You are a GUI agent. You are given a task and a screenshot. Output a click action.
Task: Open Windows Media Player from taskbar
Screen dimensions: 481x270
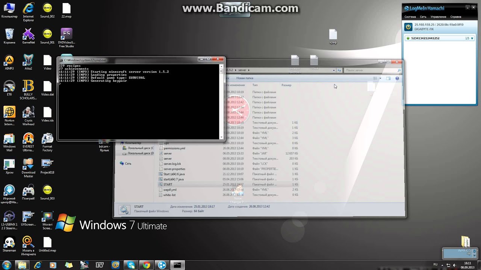[x=53, y=265]
